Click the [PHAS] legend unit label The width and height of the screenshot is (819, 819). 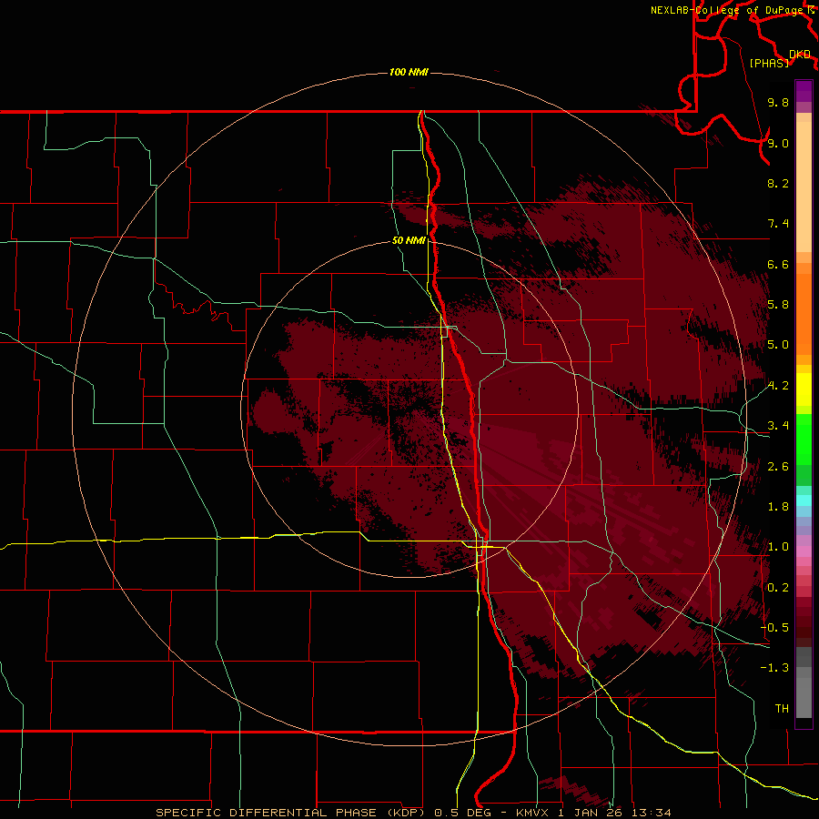[769, 63]
